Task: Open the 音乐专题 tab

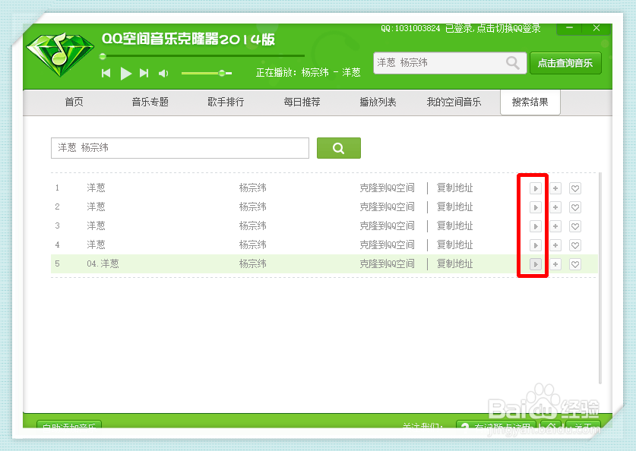Action: 150,102
